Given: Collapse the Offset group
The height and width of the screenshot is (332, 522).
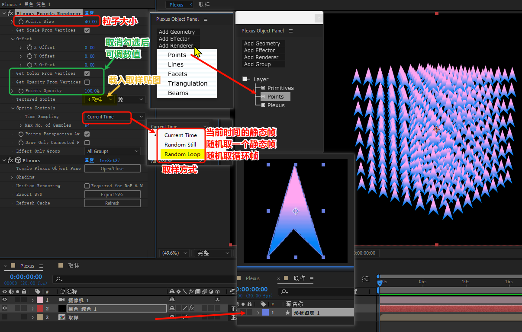Looking at the screenshot, I should click(13, 39).
